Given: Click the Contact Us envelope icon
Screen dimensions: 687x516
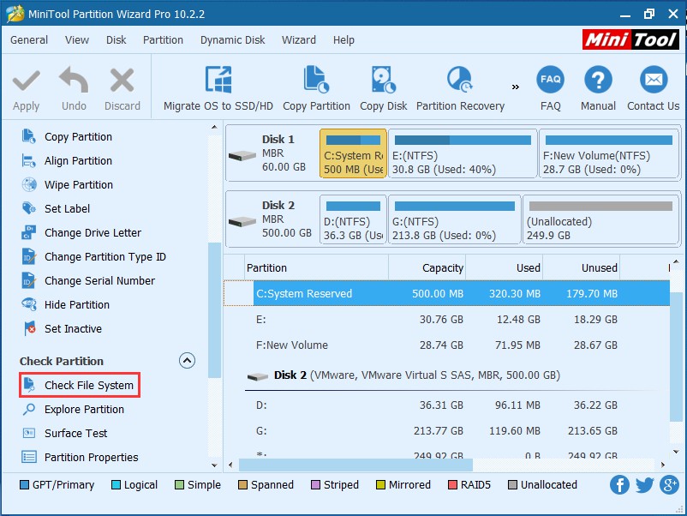Looking at the screenshot, I should point(654,81).
